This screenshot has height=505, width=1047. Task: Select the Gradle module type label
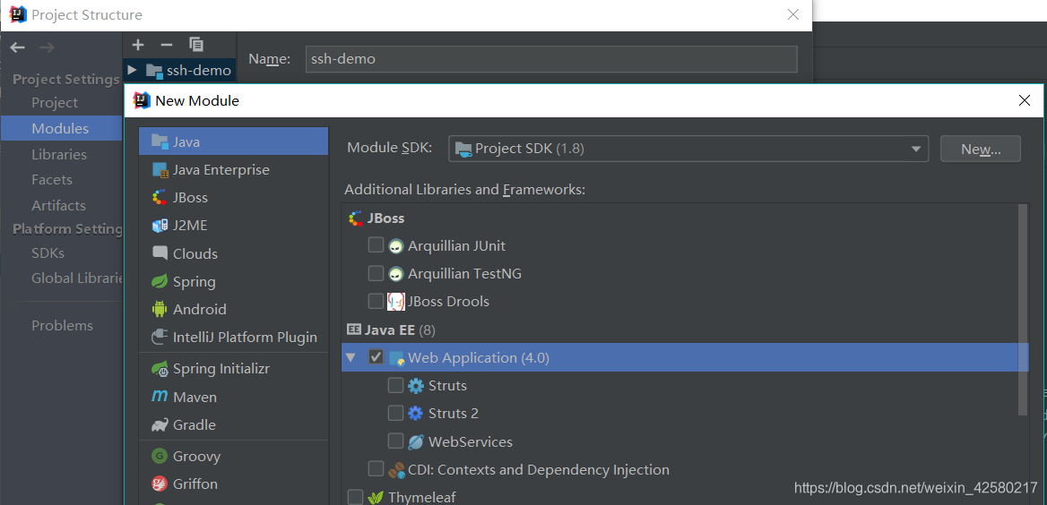coord(195,425)
